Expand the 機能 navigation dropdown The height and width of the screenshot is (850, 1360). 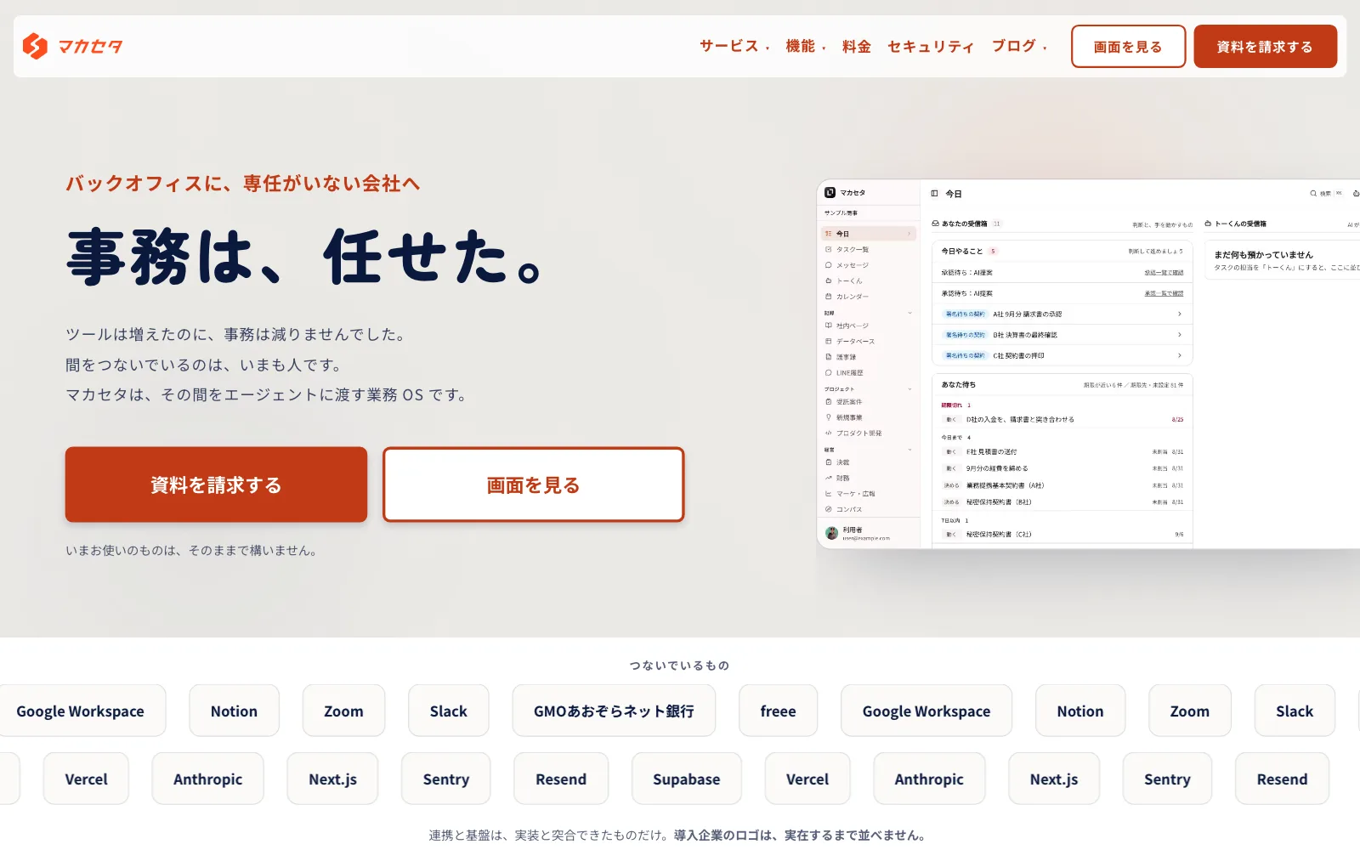tap(805, 47)
